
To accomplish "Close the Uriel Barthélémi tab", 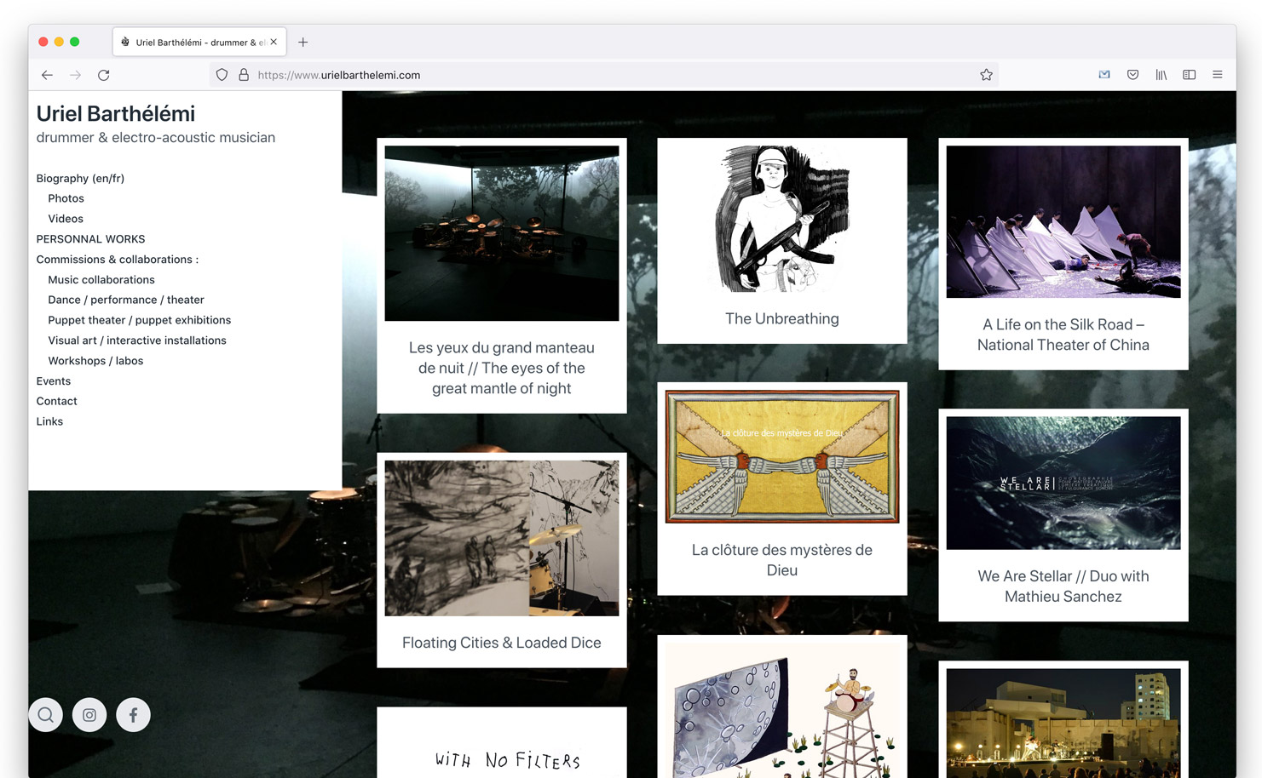I will [274, 42].
